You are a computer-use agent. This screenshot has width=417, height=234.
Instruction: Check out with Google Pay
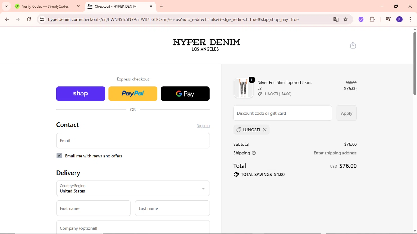(185, 94)
